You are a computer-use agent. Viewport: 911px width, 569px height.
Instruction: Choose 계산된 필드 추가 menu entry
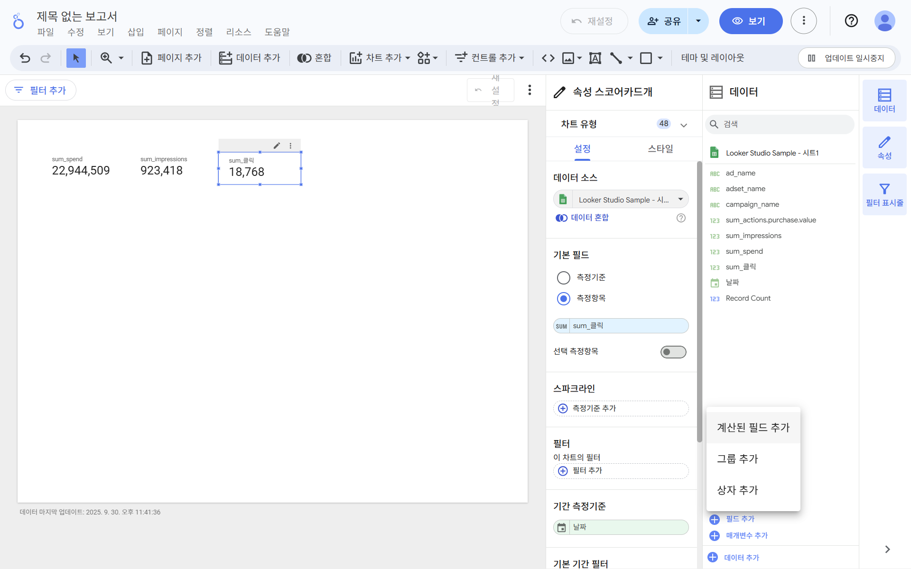(753, 427)
